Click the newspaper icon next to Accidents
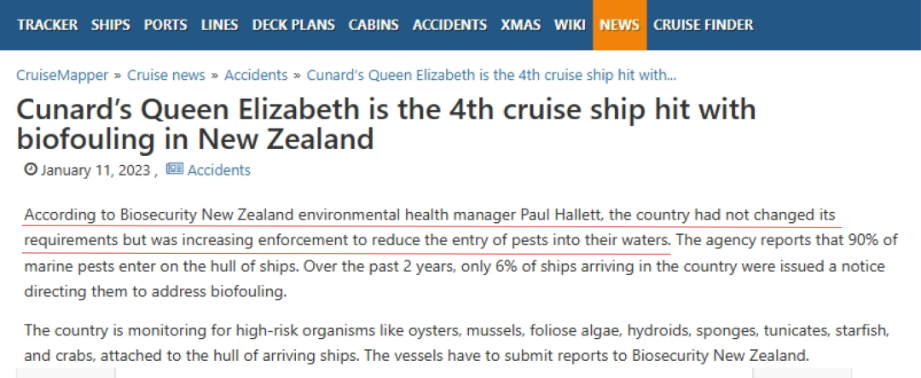The image size is (921, 378). [x=175, y=169]
